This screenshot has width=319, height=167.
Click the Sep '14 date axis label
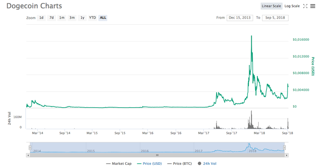(x=65, y=133)
